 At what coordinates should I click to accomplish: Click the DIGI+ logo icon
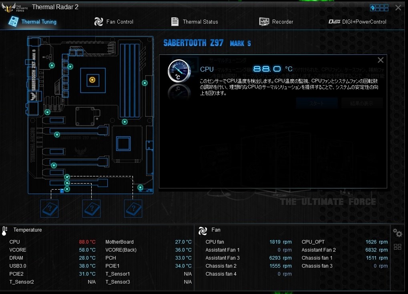[334, 22]
